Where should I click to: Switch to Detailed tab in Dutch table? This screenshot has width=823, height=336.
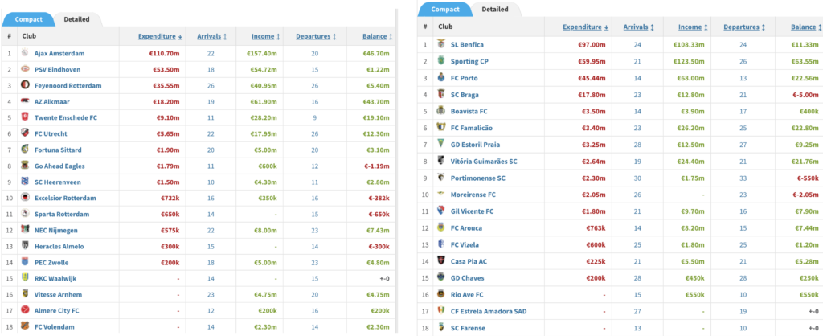pyautogui.click(x=76, y=19)
